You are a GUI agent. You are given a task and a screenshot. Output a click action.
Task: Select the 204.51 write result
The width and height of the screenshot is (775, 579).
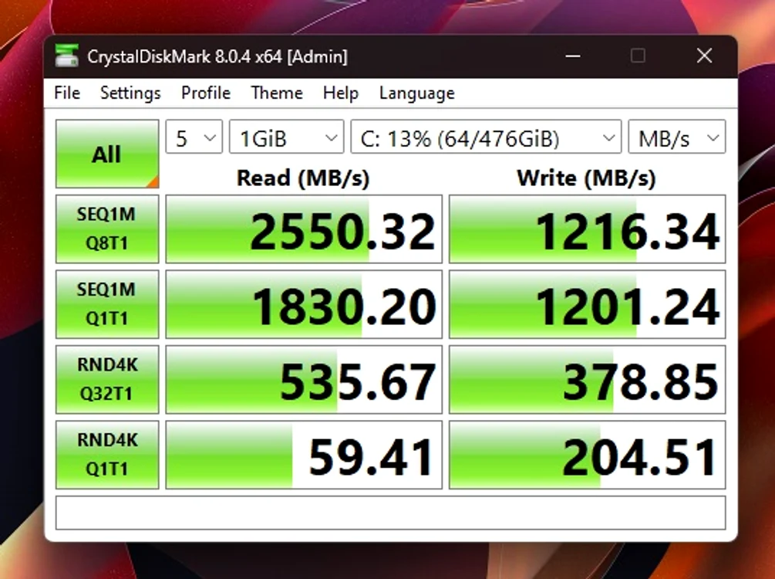(x=587, y=455)
